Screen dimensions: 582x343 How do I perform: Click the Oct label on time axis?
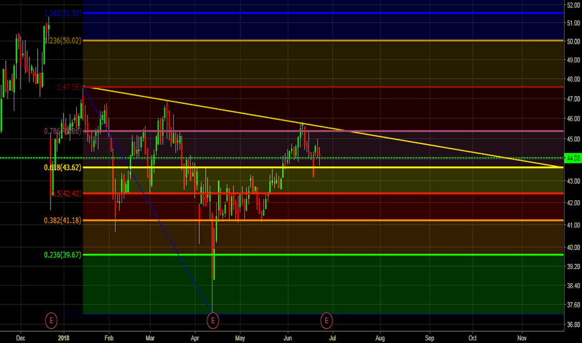[473, 338]
